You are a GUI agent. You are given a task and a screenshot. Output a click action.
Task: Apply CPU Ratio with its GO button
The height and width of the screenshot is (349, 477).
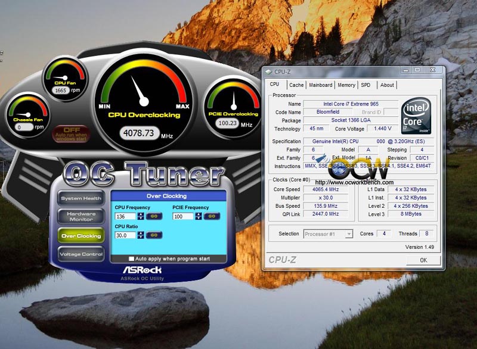pyautogui.click(x=154, y=235)
